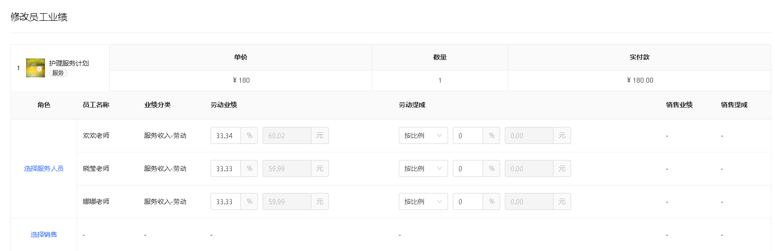Viewport: 775px width, 251px height.
Task: Select 晓莹老师 commission percent field
Action: [468, 168]
